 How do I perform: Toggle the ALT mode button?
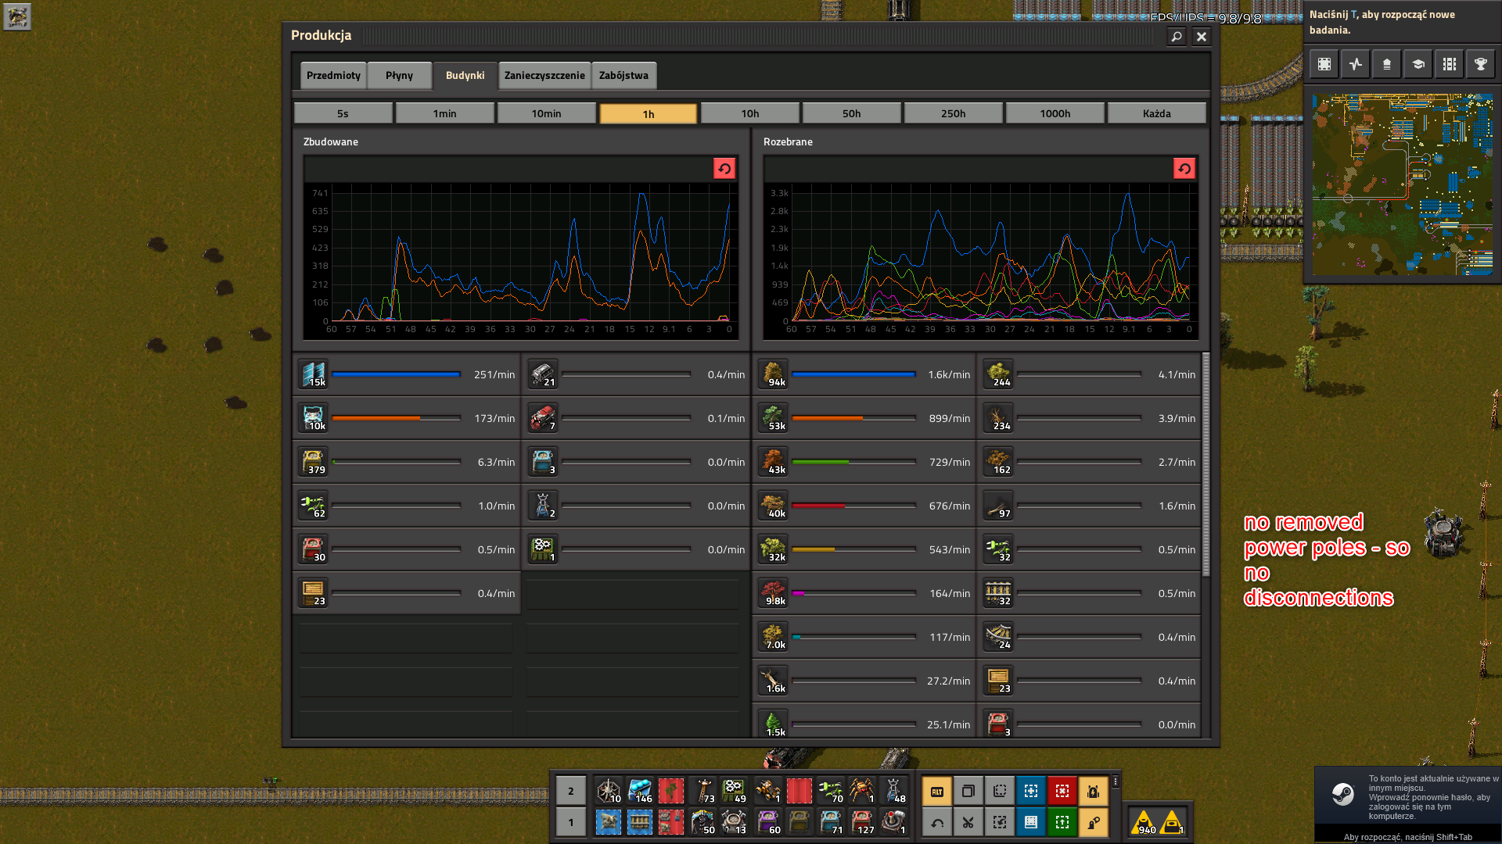[936, 791]
